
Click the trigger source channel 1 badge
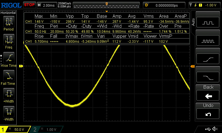point(200,5)
